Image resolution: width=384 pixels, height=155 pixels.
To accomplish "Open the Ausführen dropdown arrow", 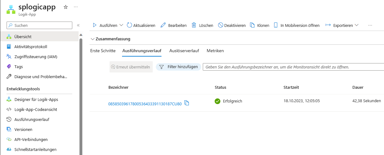I will click(x=121, y=25).
